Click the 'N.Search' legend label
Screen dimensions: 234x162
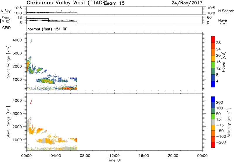click(x=226, y=11)
